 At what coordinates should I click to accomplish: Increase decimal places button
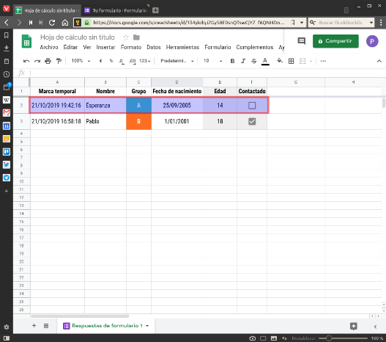[x=133, y=61]
